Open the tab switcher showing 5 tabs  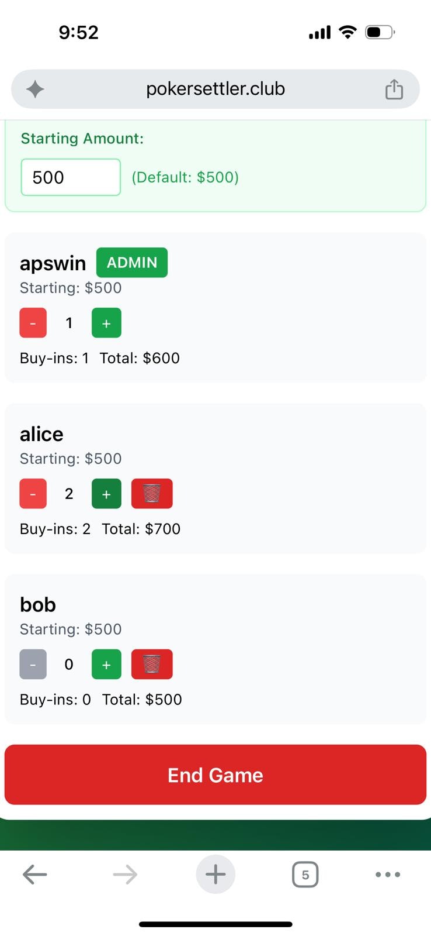pyautogui.click(x=305, y=875)
